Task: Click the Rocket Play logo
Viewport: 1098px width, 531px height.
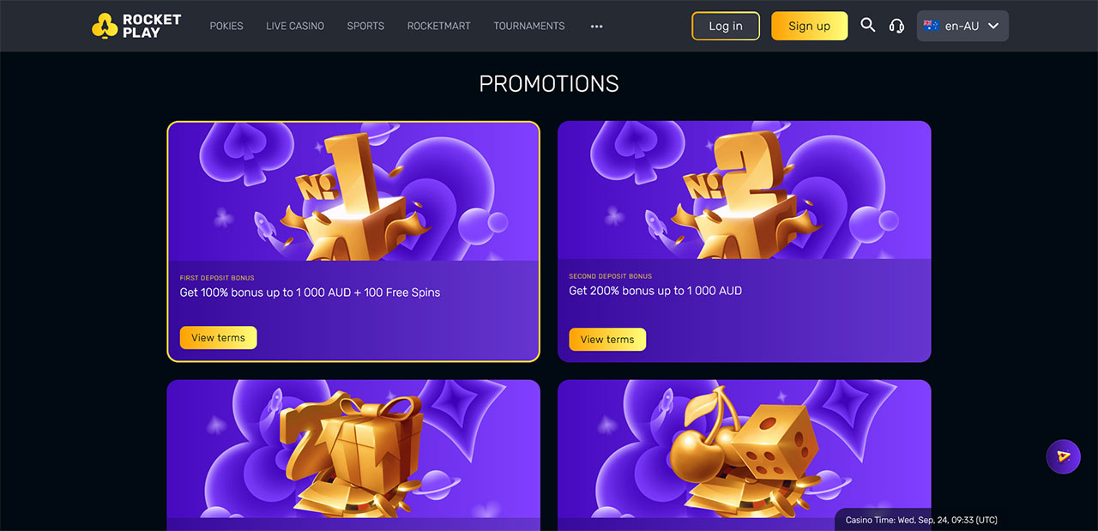Action: coord(136,26)
